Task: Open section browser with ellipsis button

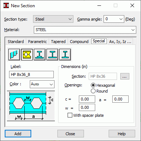Action: click(125, 76)
